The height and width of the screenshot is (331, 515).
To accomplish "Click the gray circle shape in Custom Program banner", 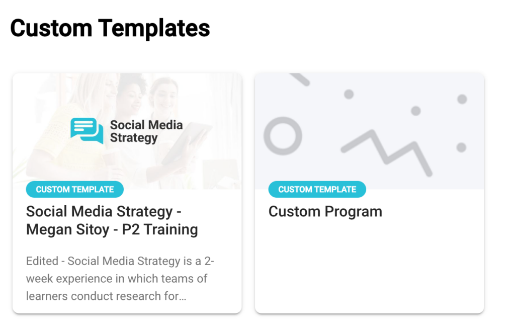I will [283, 136].
